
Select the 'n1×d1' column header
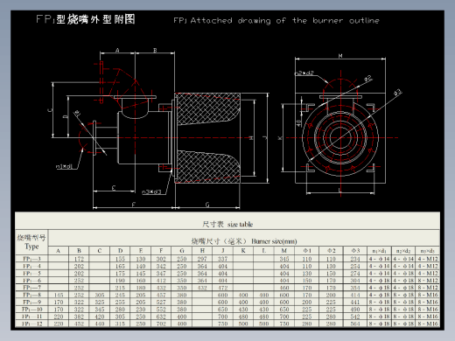point(379,251)
